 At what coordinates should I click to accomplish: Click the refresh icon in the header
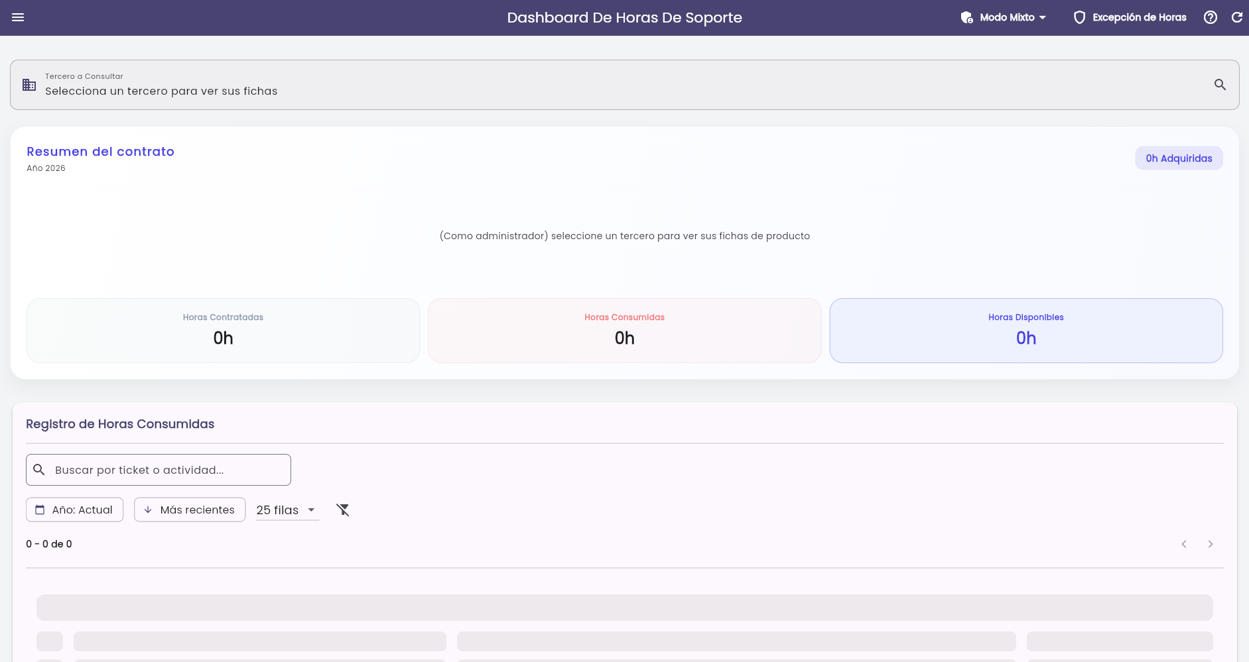[x=1237, y=17]
